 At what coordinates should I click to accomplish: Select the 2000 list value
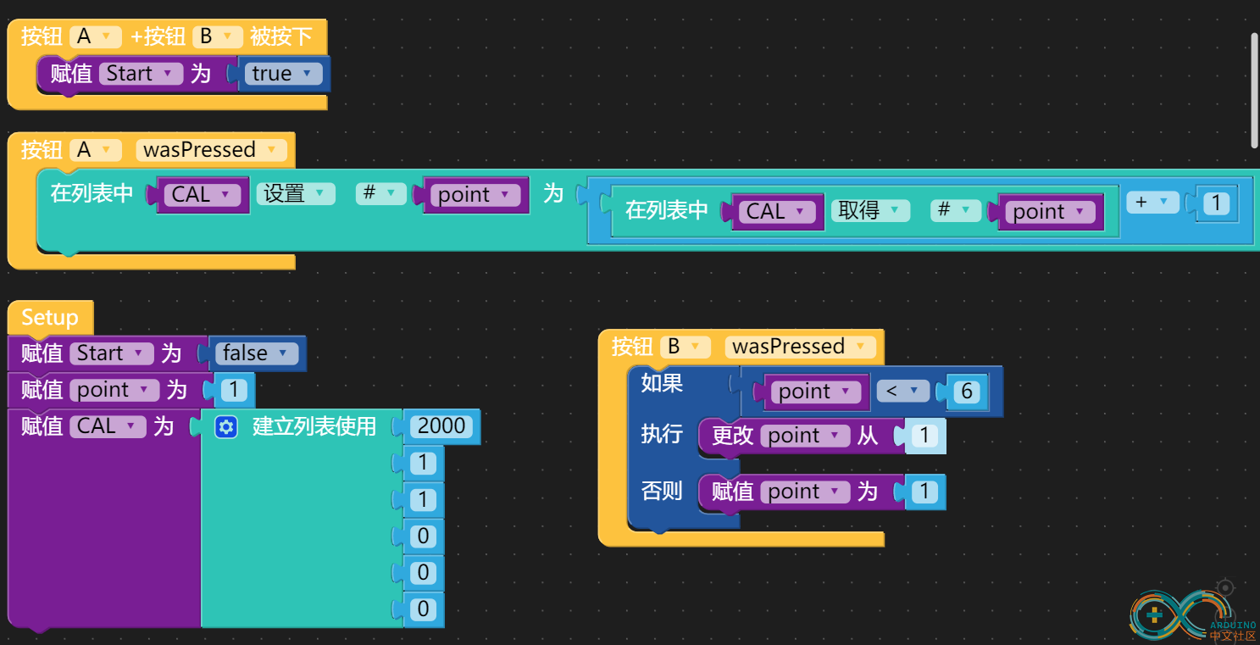pos(441,426)
